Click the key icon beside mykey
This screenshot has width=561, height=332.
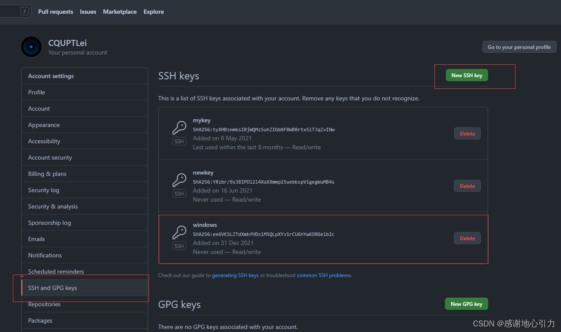[179, 127]
